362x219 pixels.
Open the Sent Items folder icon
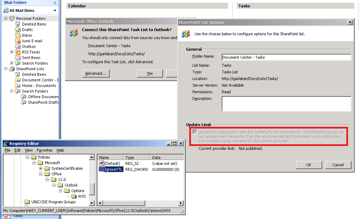point(18,58)
